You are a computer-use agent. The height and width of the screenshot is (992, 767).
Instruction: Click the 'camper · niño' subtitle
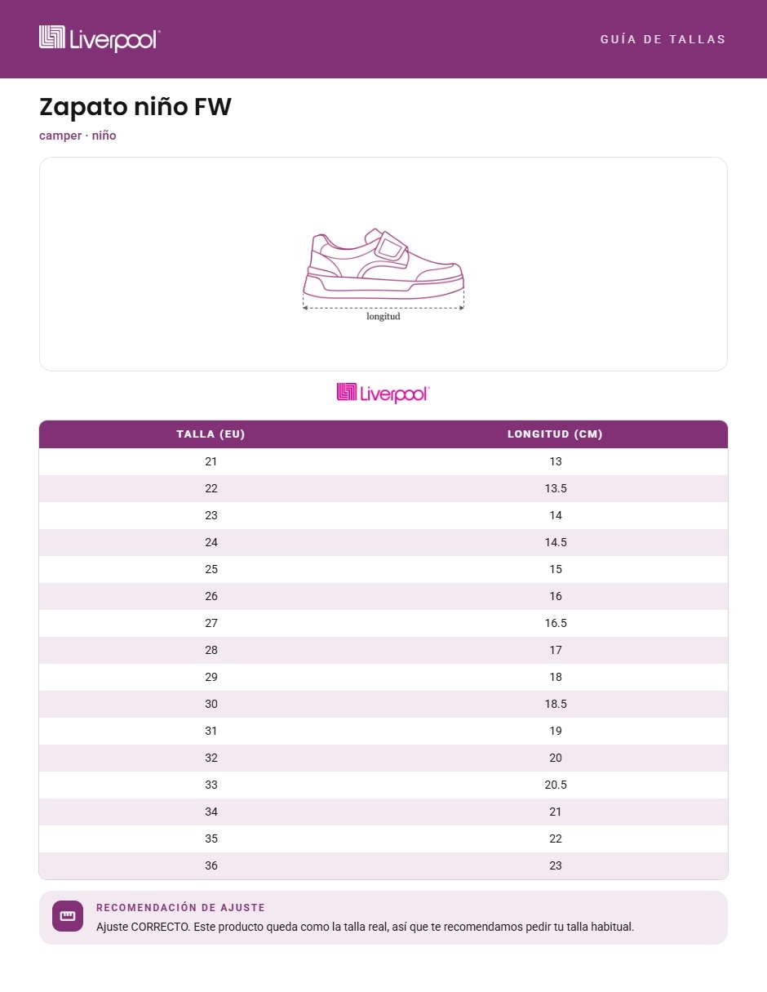tap(78, 136)
